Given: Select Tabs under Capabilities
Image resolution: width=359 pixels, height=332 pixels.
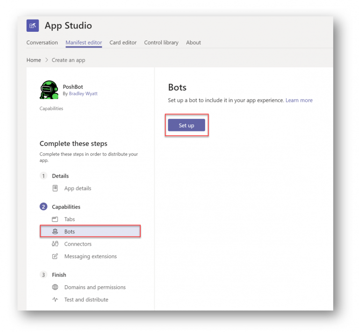Looking at the screenshot, I should [70, 219].
